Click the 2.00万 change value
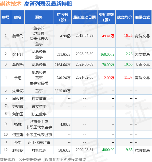152x162 pixels. point(109,78)
